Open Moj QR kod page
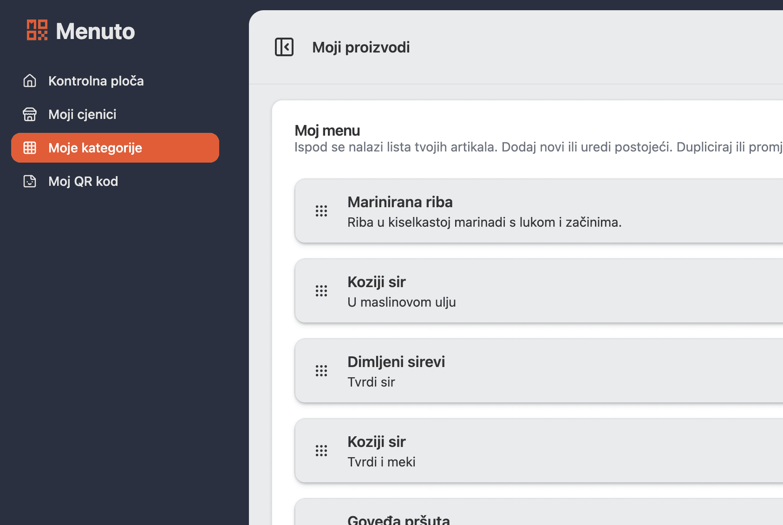Viewport: 783px width, 525px height. pyautogui.click(x=83, y=181)
